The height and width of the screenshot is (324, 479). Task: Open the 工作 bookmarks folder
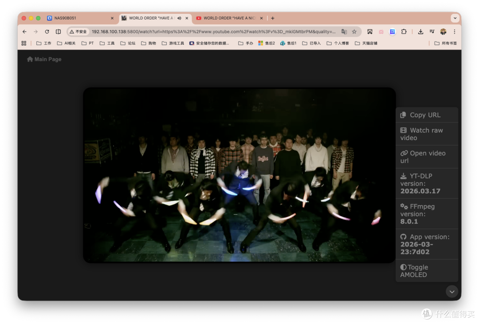click(43, 43)
